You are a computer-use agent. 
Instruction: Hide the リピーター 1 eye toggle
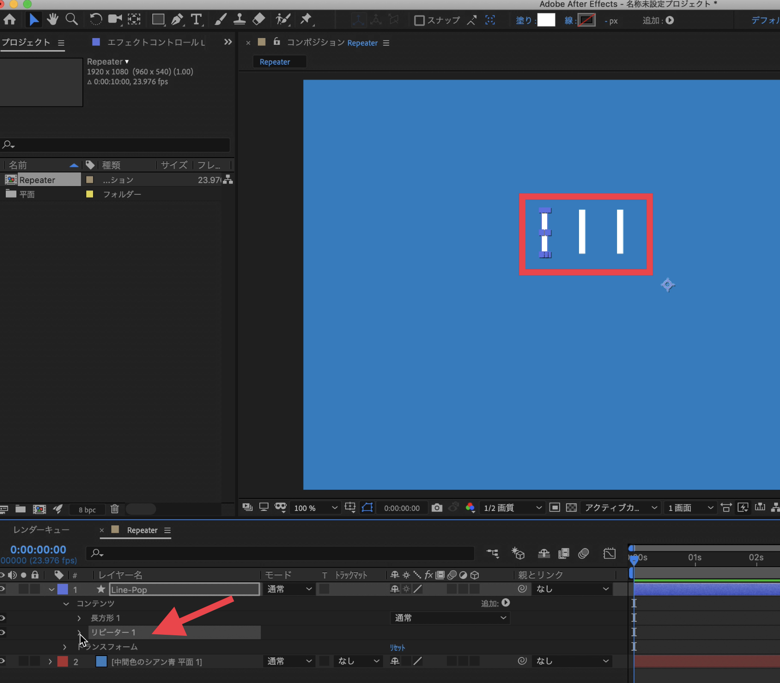coord(3,632)
